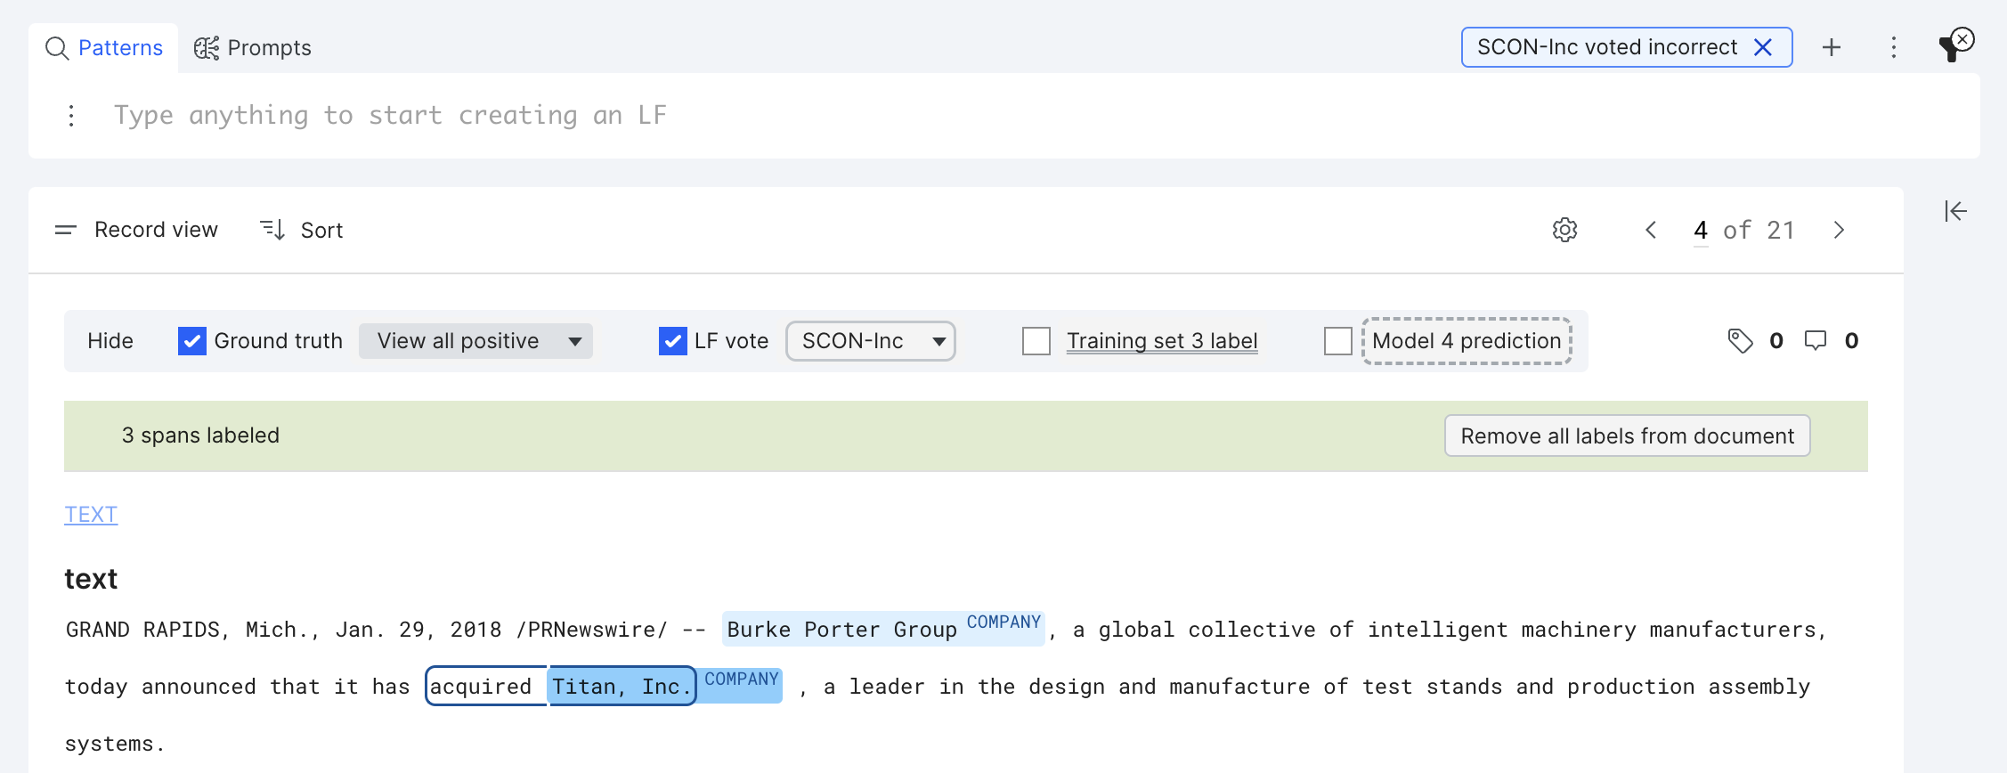Enable Model 4 prediction checkbox
Image resolution: width=2007 pixels, height=773 pixels.
click(x=1337, y=341)
